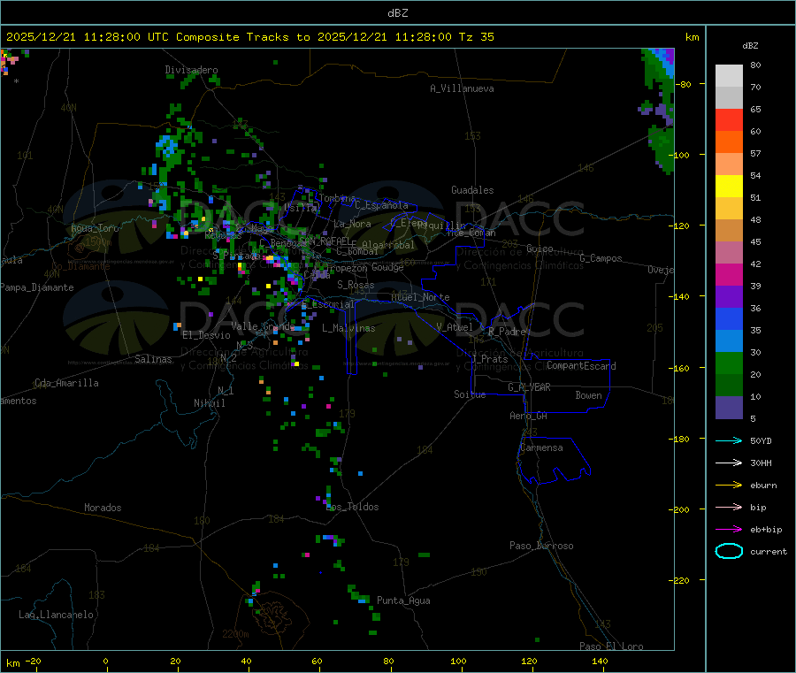Click the R_Padre location label
This screenshot has height=673, width=796.
coord(507,332)
